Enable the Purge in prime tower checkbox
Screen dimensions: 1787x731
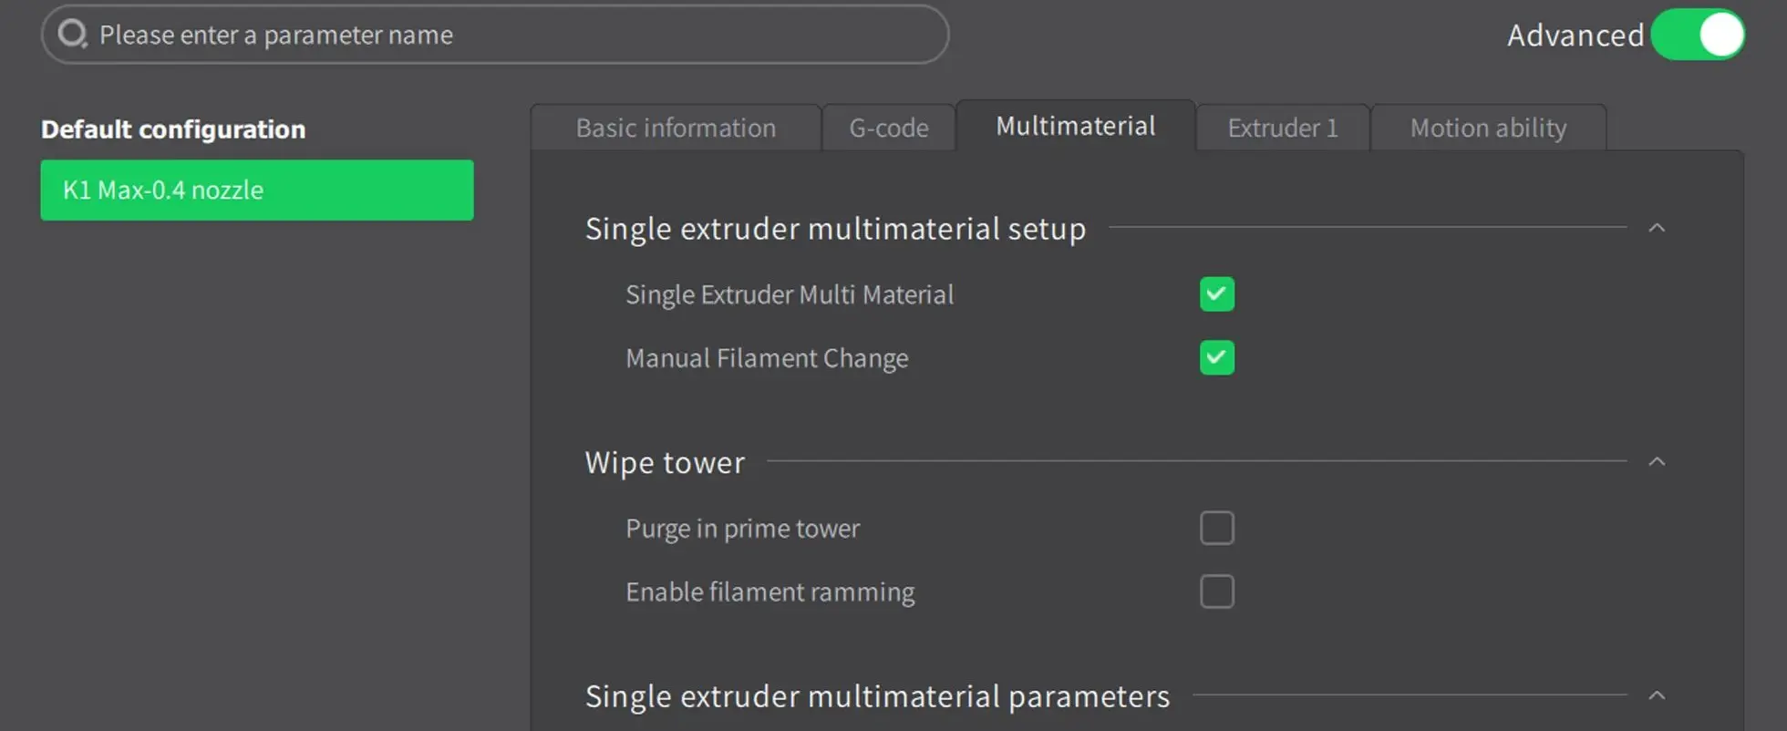[1216, 528]
